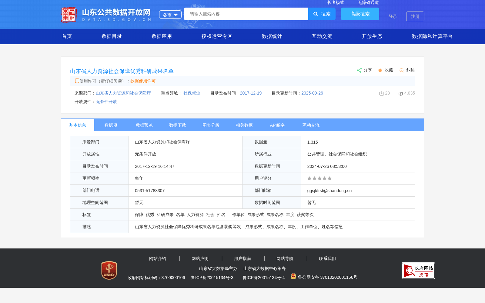Click the magnifier icon in 搜索 button
This screenshot has width=485, height=303.
(316, 14)
